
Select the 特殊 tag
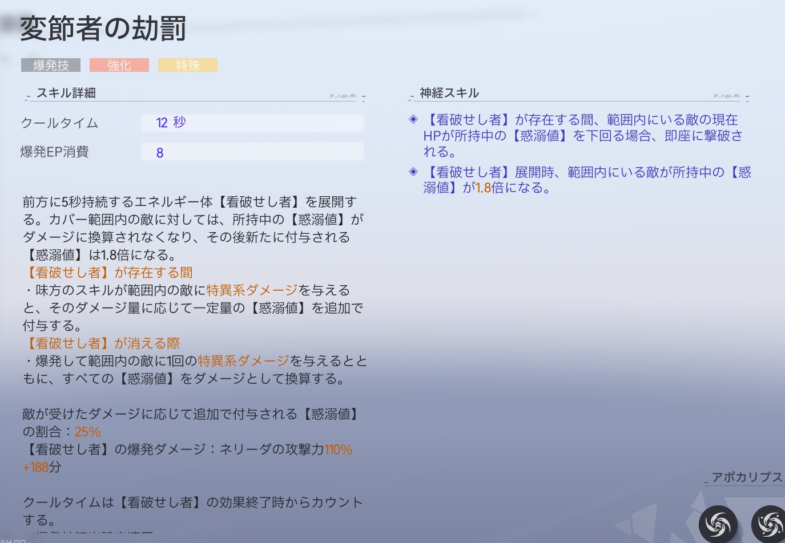[x=188, y=66]
